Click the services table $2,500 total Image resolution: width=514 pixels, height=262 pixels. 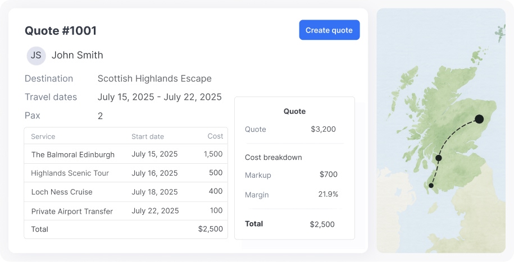click(211, 229)
